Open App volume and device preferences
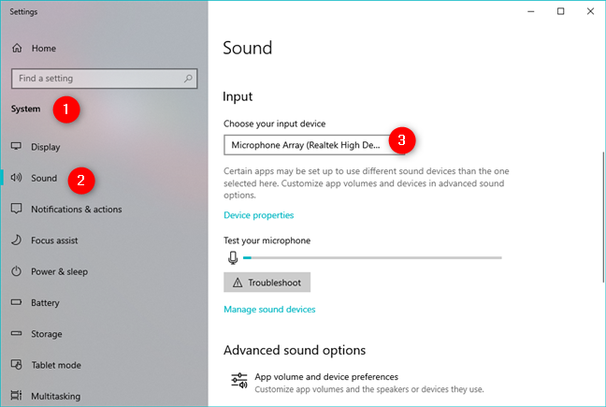 [x=357, y=383]
